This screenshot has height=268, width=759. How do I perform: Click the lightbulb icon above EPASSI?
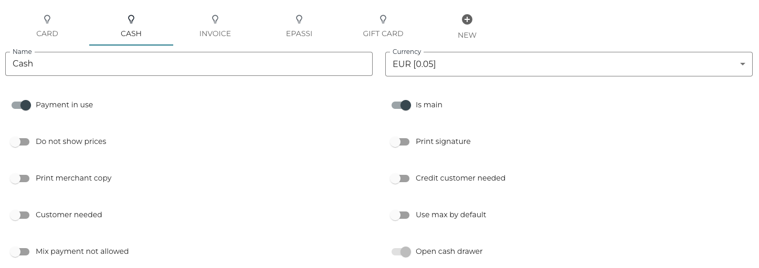point(299,19)
